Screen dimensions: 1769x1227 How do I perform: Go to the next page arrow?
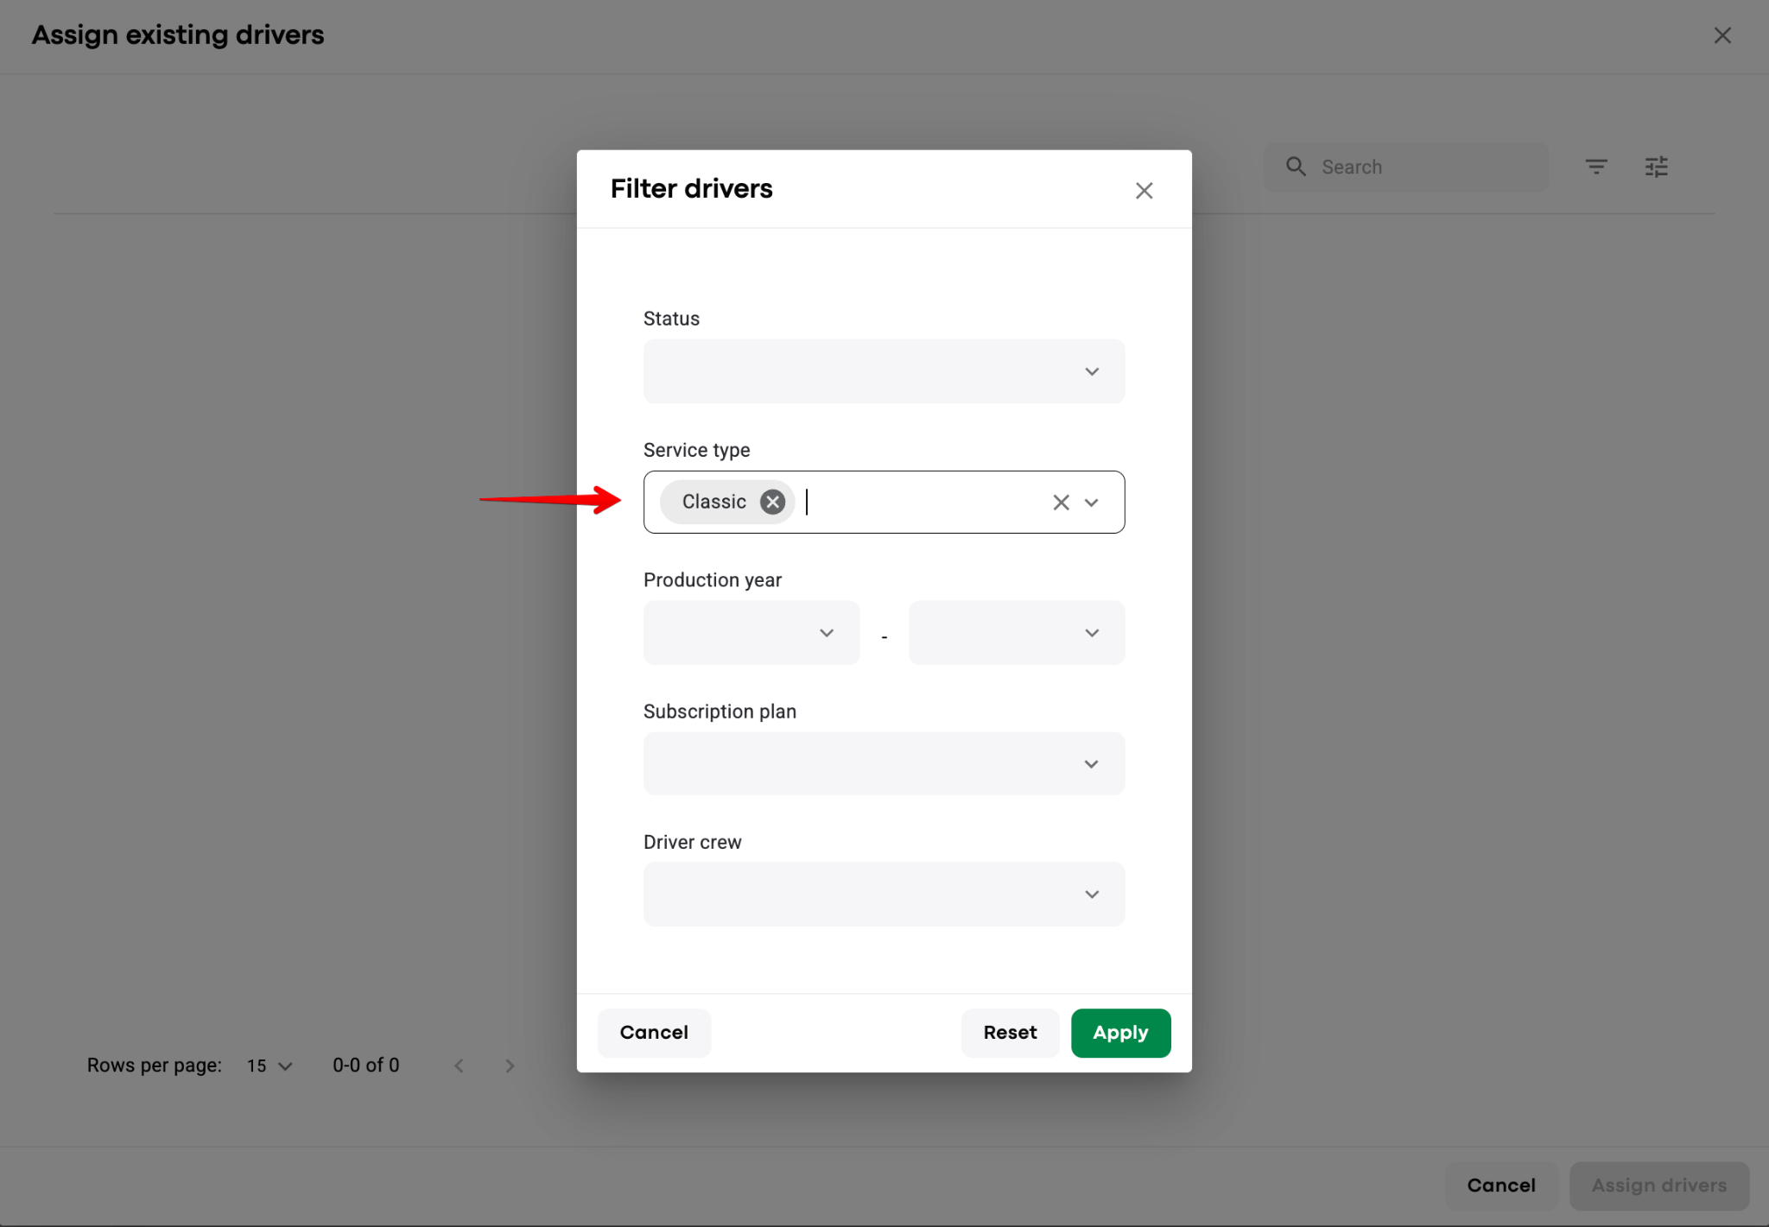tap(510, 1066)
